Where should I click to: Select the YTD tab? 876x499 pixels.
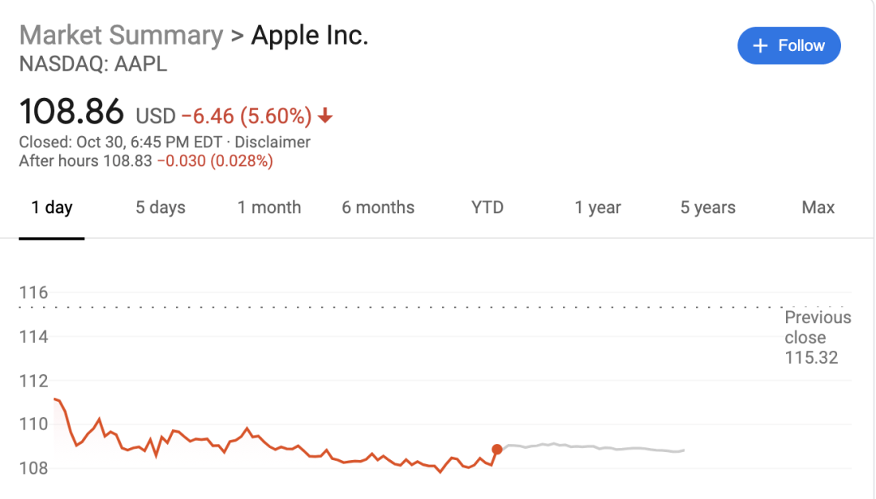click(x=487, y=207)
